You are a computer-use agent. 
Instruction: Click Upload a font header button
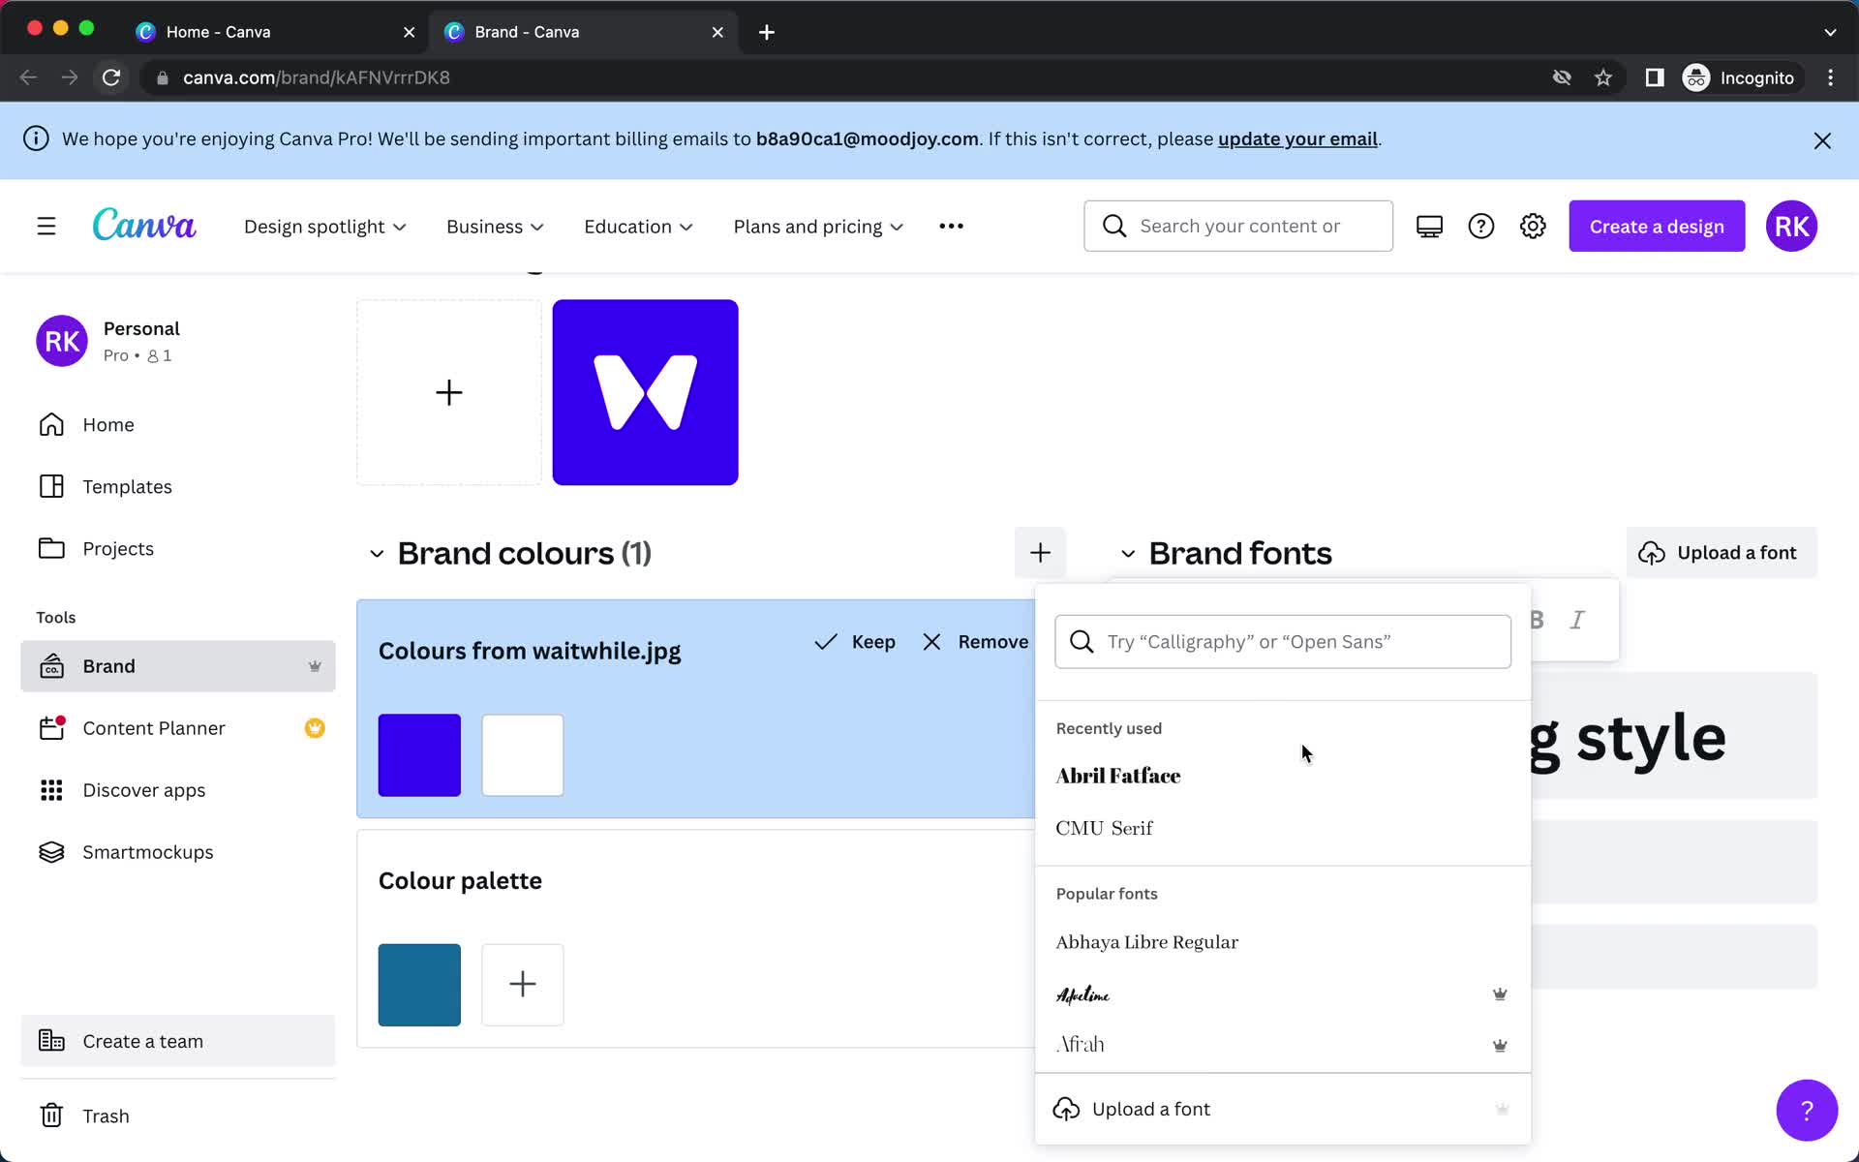point(1722,553)
